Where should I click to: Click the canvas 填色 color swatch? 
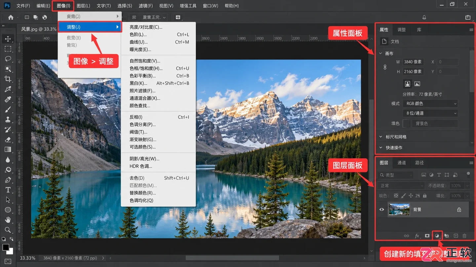pos(406,123)
